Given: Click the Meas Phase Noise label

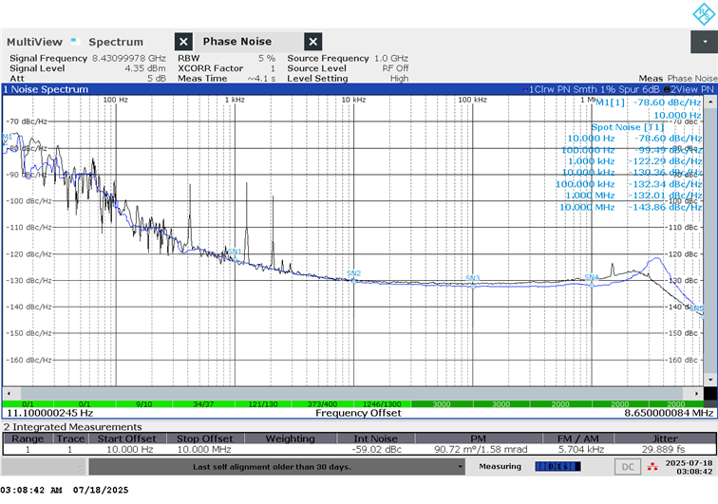Looking at the screenshot, I should coord(678,78).
